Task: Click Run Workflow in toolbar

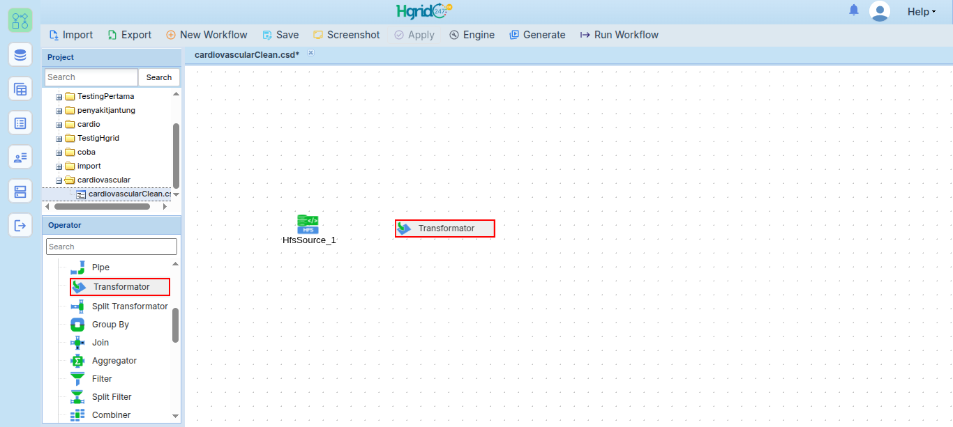Action: (619, 35)
